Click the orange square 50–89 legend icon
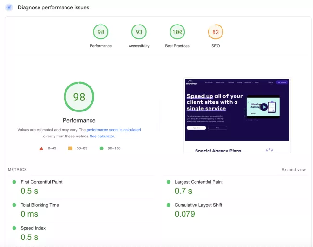The width and height of the screenshot is (313, 247). click(70, 148)
